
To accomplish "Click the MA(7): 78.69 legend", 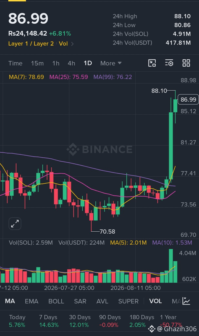I will pyautogui.click(x=26, y=77).
